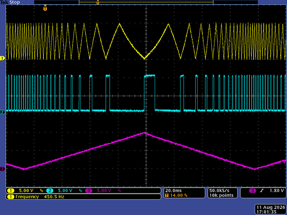
Task: Select the channel 3 ground marker
Action: [3, 169]
